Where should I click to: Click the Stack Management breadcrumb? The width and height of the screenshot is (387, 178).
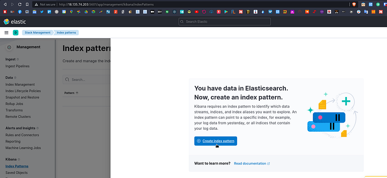[38, 32]
